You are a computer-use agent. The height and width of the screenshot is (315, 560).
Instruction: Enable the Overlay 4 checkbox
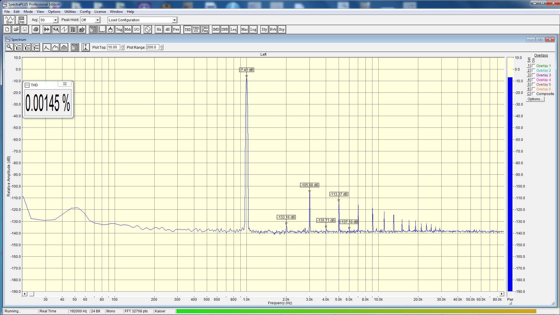coord(533,80)
